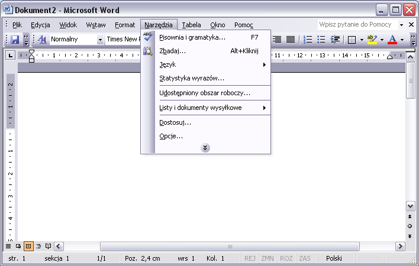Toggle ZMN track changes indicator
This screenshot has width=419, height=266.
point(267,258)
